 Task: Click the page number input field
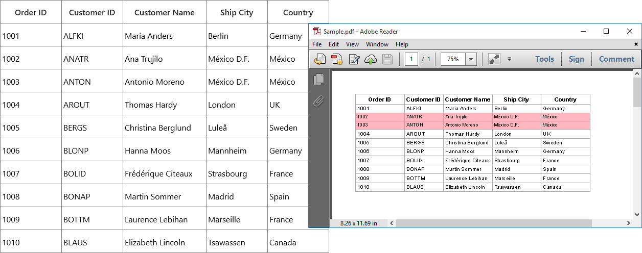point(411,59)
